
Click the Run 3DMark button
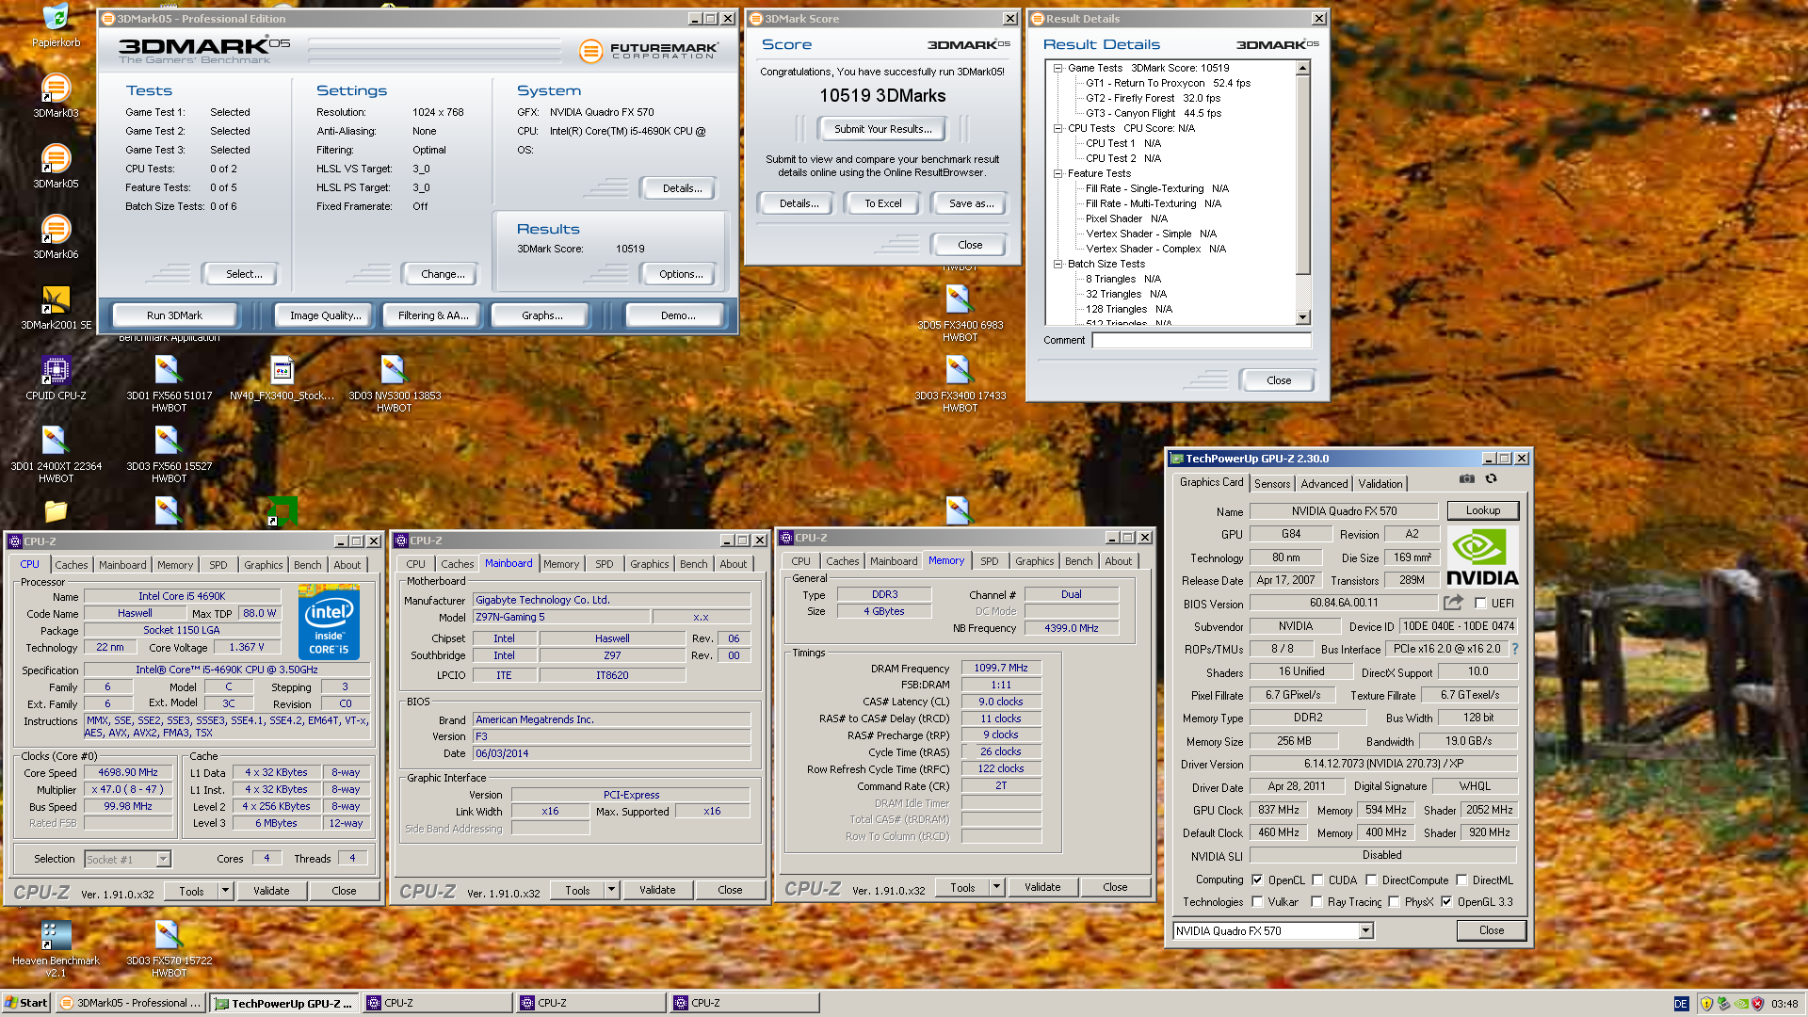click(x=174, y=315)
